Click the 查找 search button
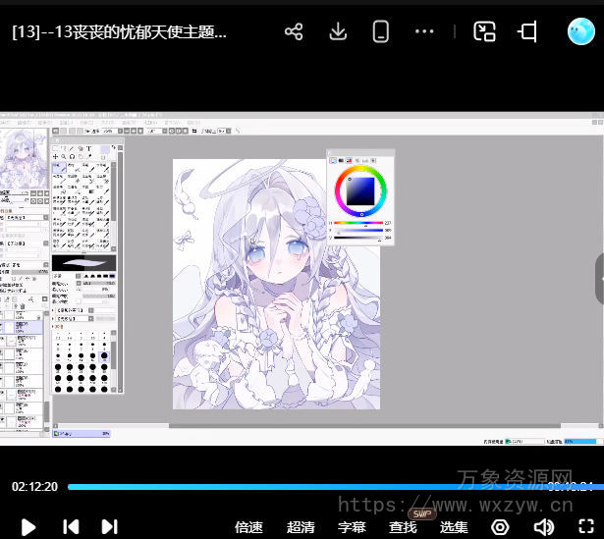The height and width of the screenshot is (539, 604). click(403, 527)
